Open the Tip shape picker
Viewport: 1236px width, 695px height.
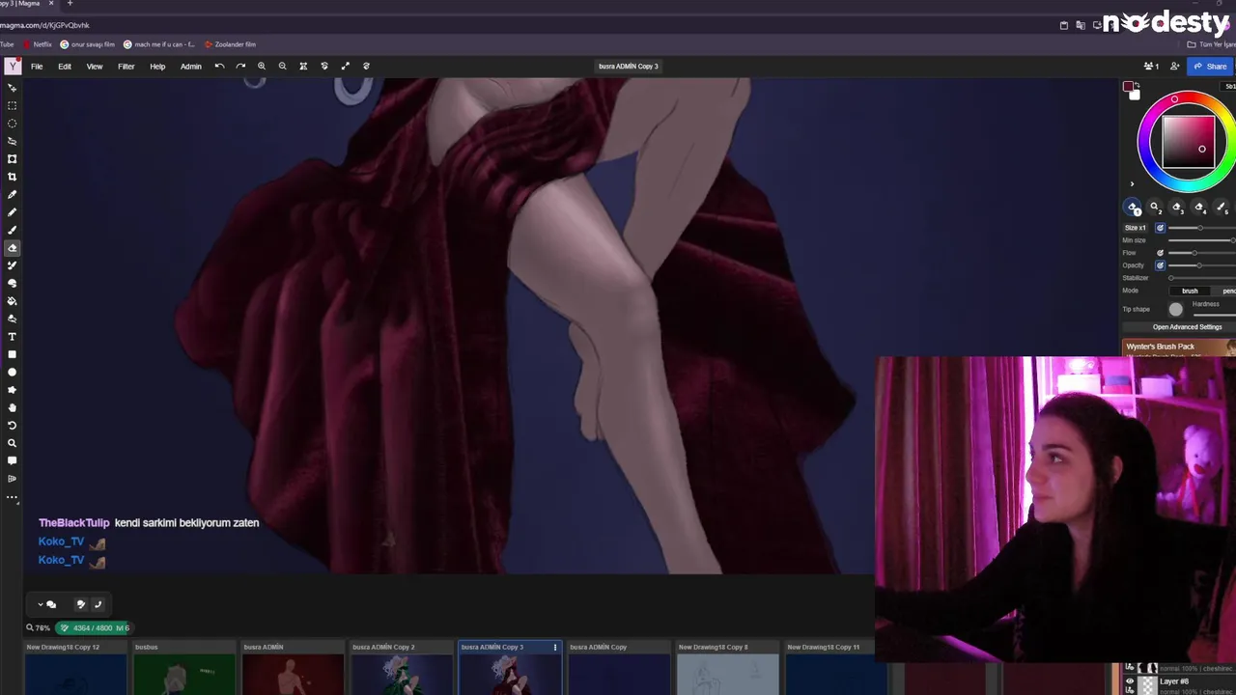click(1175, 309)
